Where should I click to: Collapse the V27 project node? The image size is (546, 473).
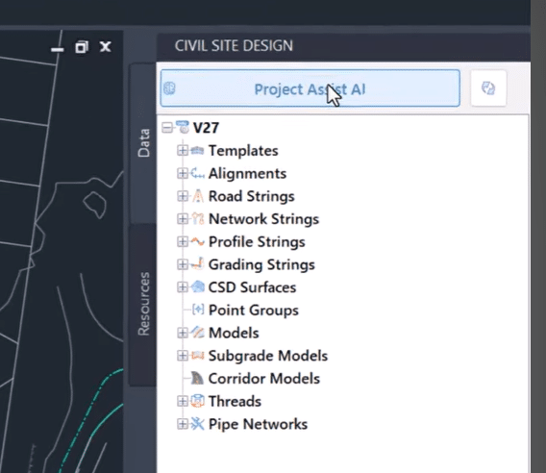[167, 128]
